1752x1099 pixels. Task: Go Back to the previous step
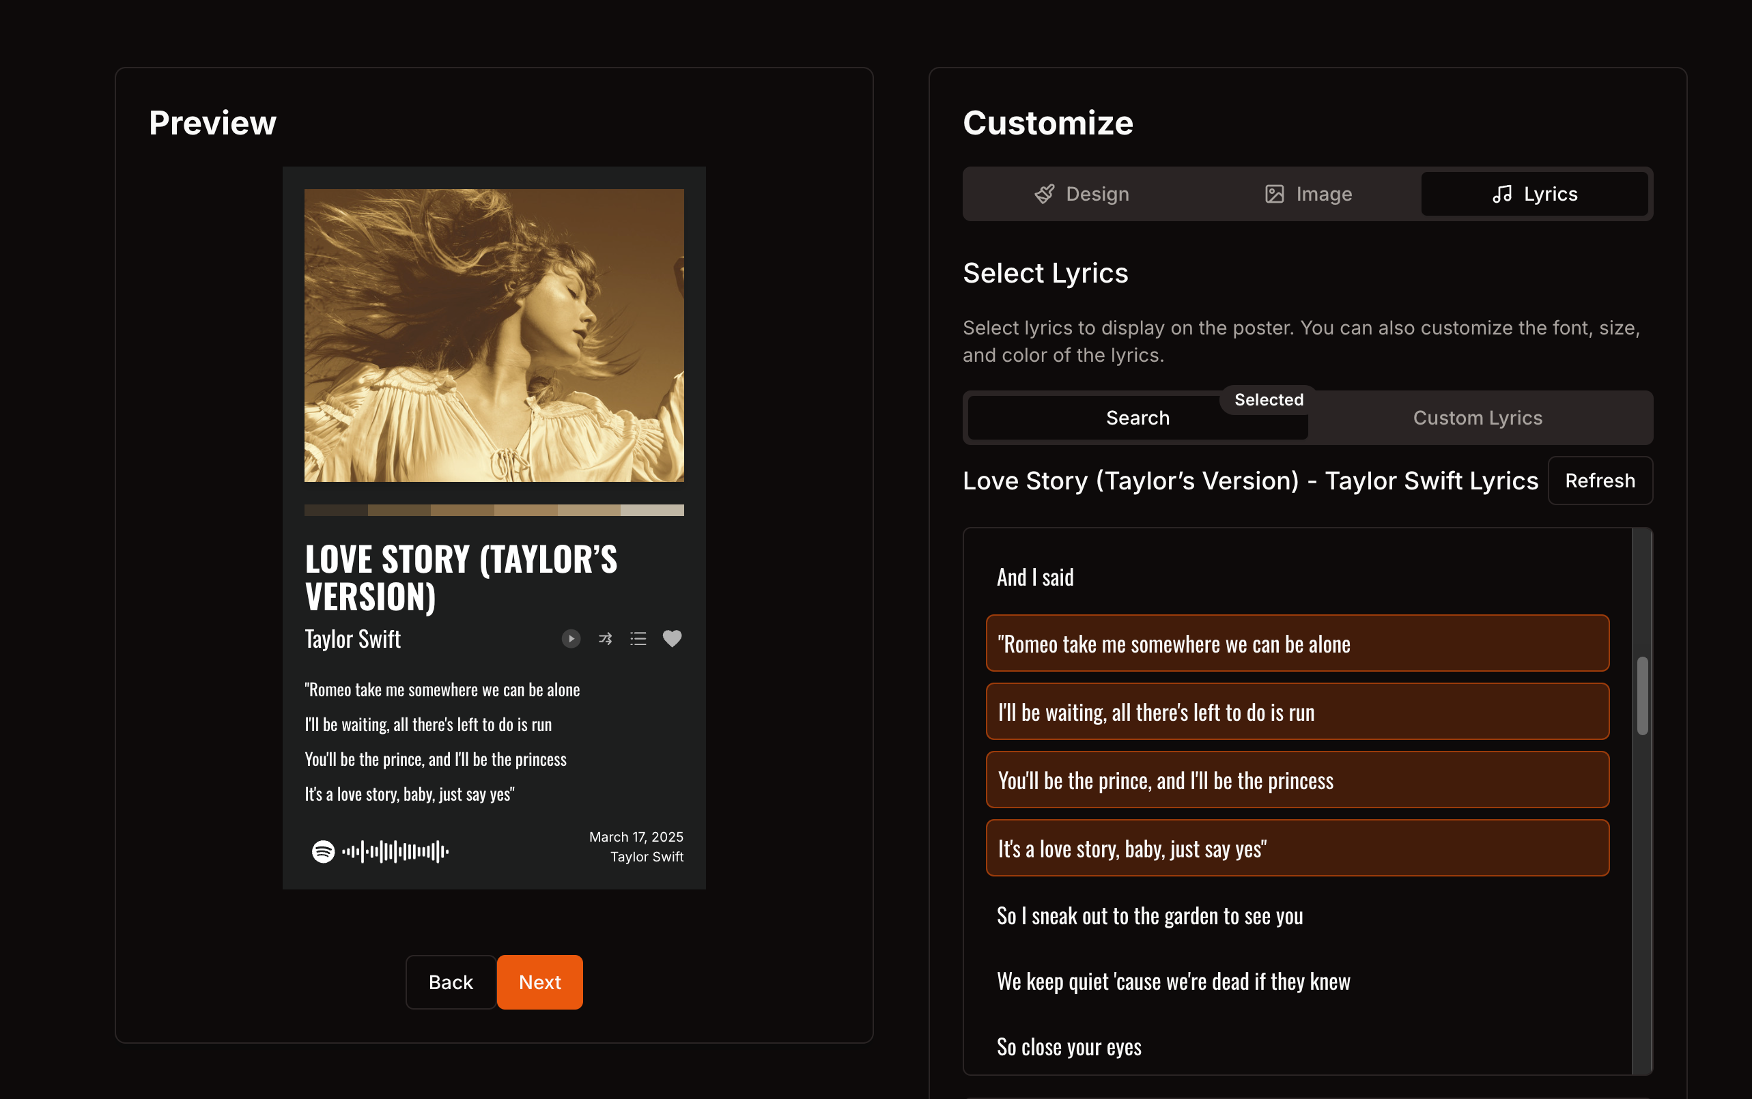click(451, 982)
